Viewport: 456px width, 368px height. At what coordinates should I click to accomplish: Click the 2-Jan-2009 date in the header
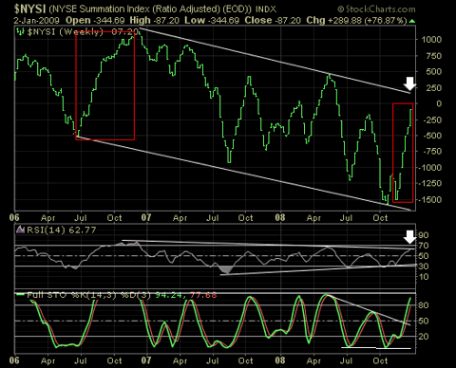click(x=36, y=21)
